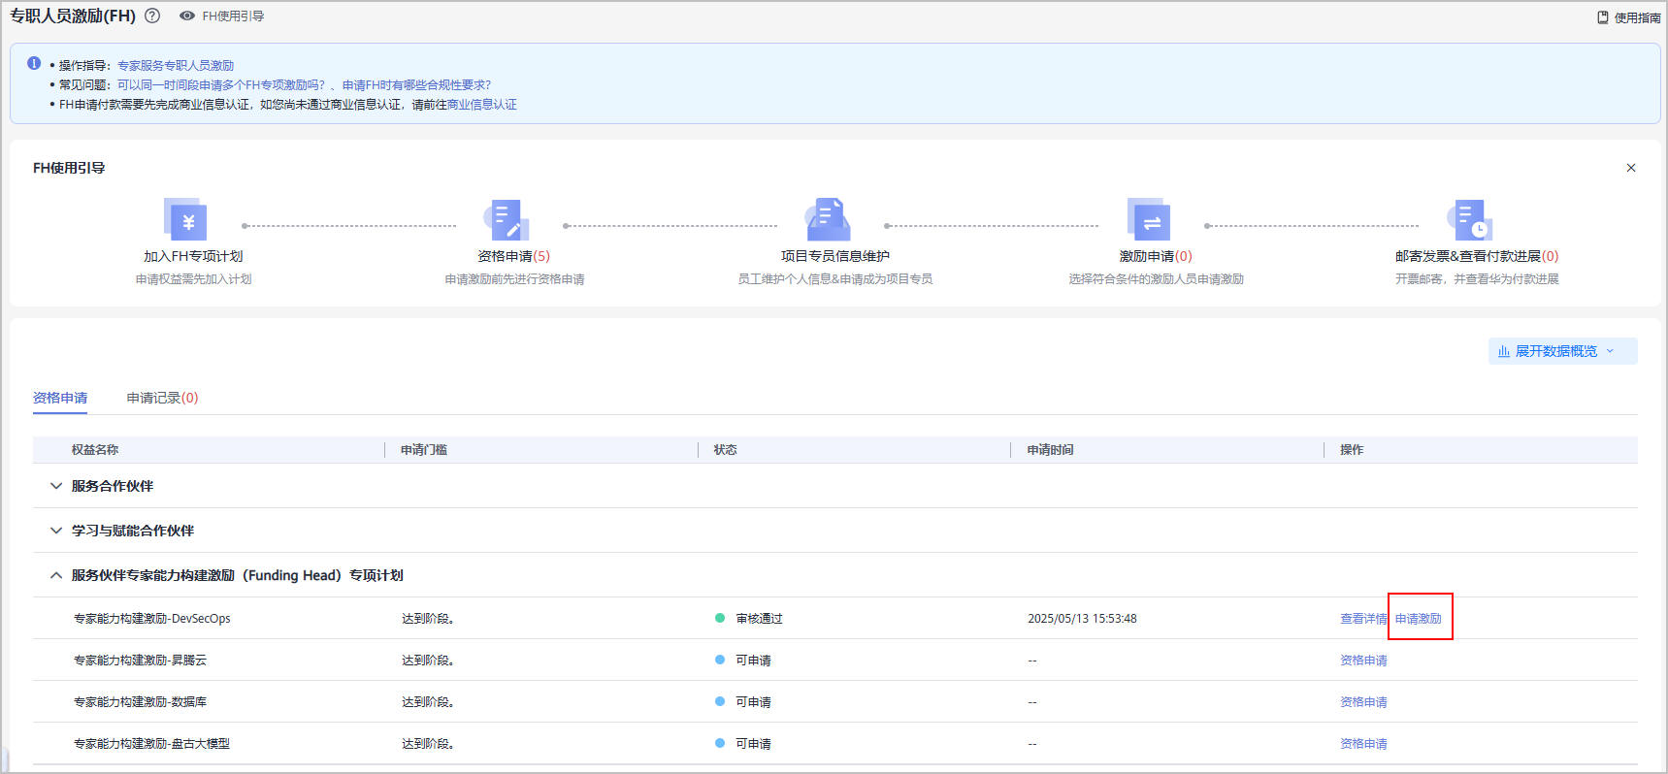Click the FH使用引导 text beside the eye icon
This screenshot has width=1668, height=774.
[233, 16]
